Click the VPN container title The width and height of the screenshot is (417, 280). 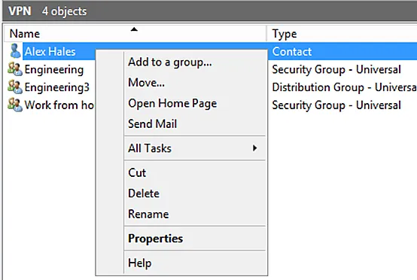tap(20, 11)
